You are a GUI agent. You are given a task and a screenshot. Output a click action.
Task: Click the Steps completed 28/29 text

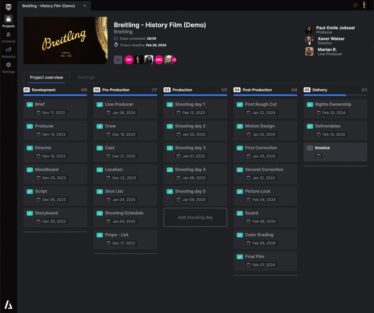138,38
